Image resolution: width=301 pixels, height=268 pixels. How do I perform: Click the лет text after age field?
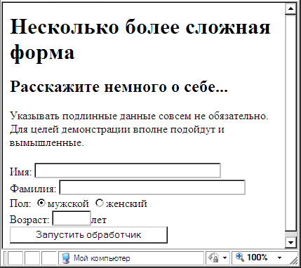pyautogui.click(x=99, y=220)
